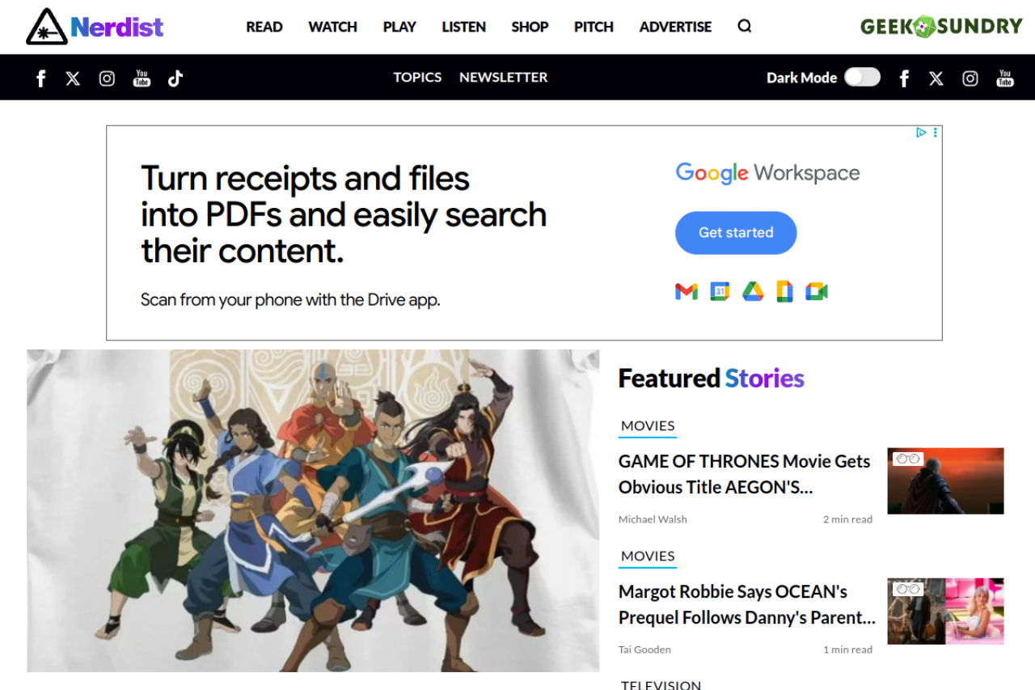Click the Google Calendar icon in ad

(x=720, y=291)
